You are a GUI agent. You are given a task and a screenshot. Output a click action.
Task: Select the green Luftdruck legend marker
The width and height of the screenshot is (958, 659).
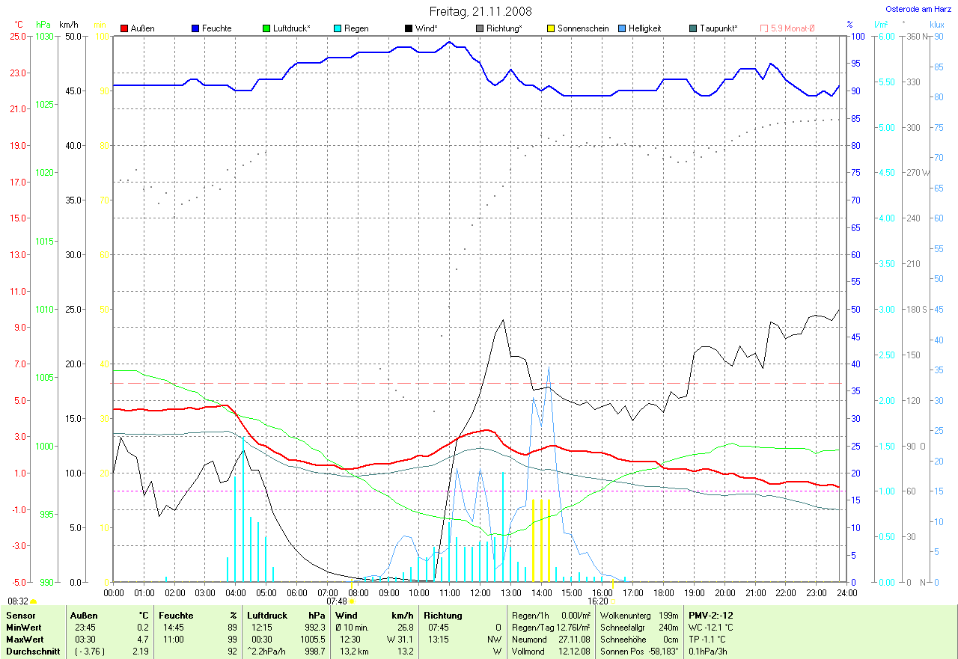point(266,28)
